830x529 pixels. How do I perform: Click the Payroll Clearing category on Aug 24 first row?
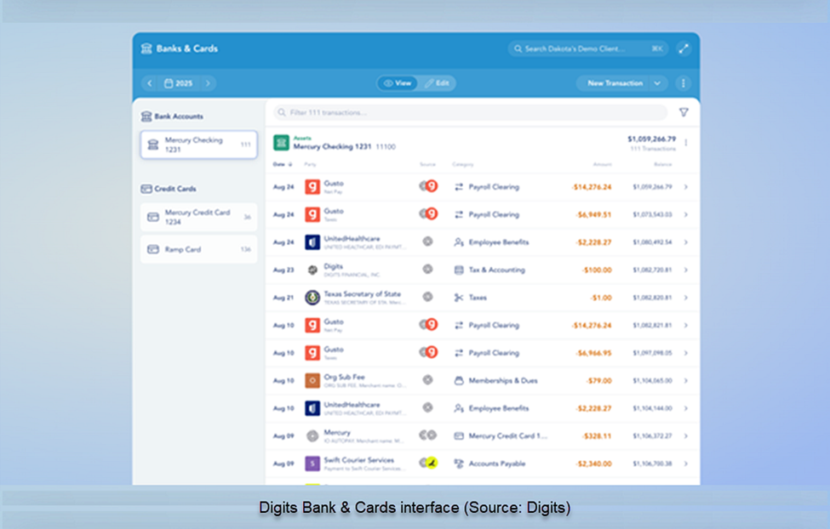pos(494,187)
